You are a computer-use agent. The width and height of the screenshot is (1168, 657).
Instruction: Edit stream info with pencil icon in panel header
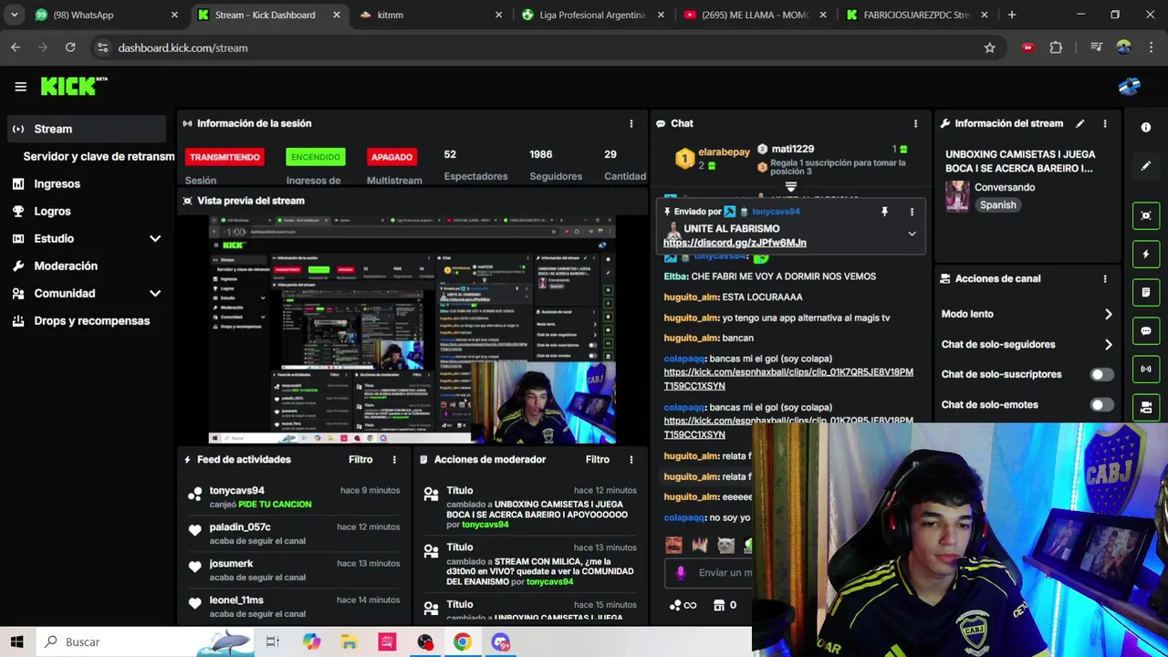coord(1080,123)
